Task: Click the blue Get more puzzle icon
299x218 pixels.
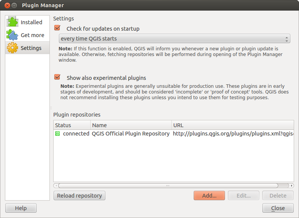Action: point(12,35)
